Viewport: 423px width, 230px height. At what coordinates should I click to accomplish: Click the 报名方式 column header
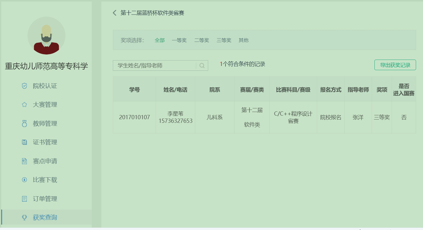331,90
